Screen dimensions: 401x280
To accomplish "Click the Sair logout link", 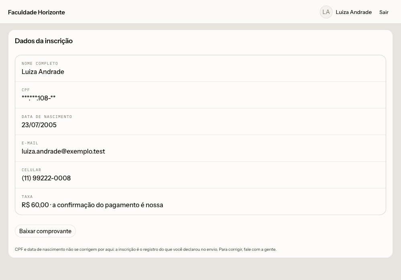I will 384,12.
